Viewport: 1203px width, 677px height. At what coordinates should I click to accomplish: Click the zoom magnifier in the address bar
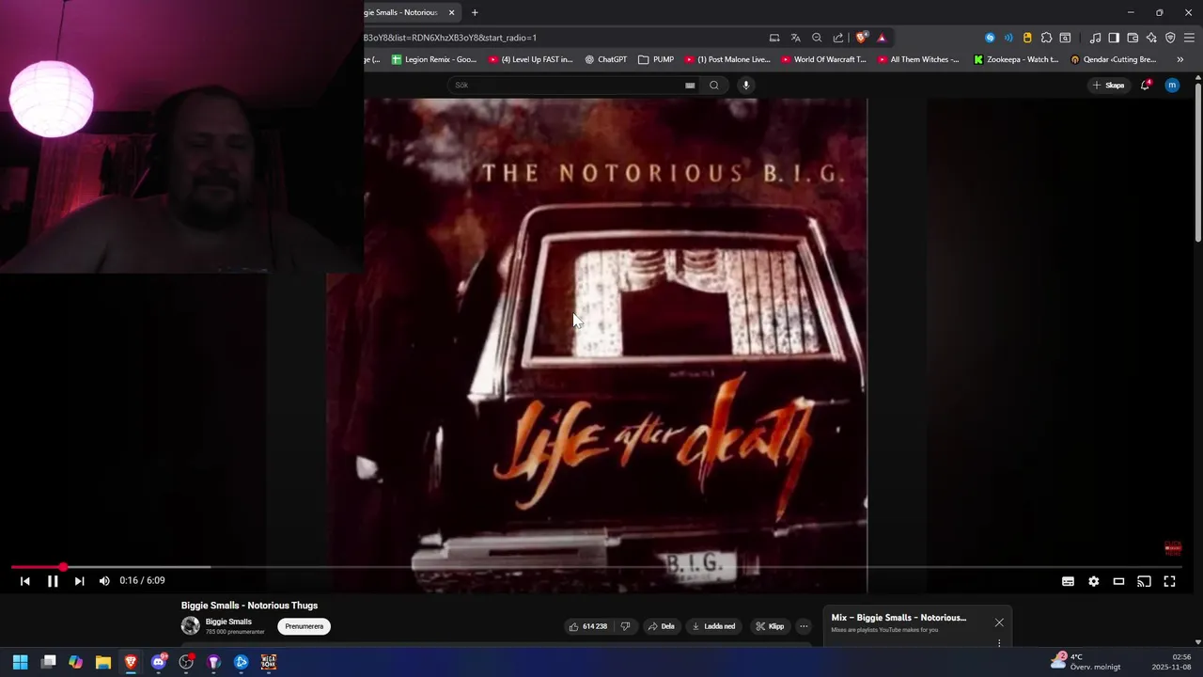(817, 38)
